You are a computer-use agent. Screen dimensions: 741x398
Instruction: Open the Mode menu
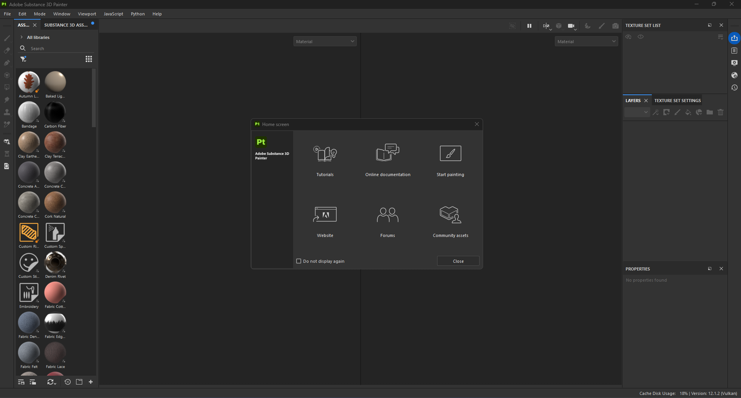coord(40,14)
